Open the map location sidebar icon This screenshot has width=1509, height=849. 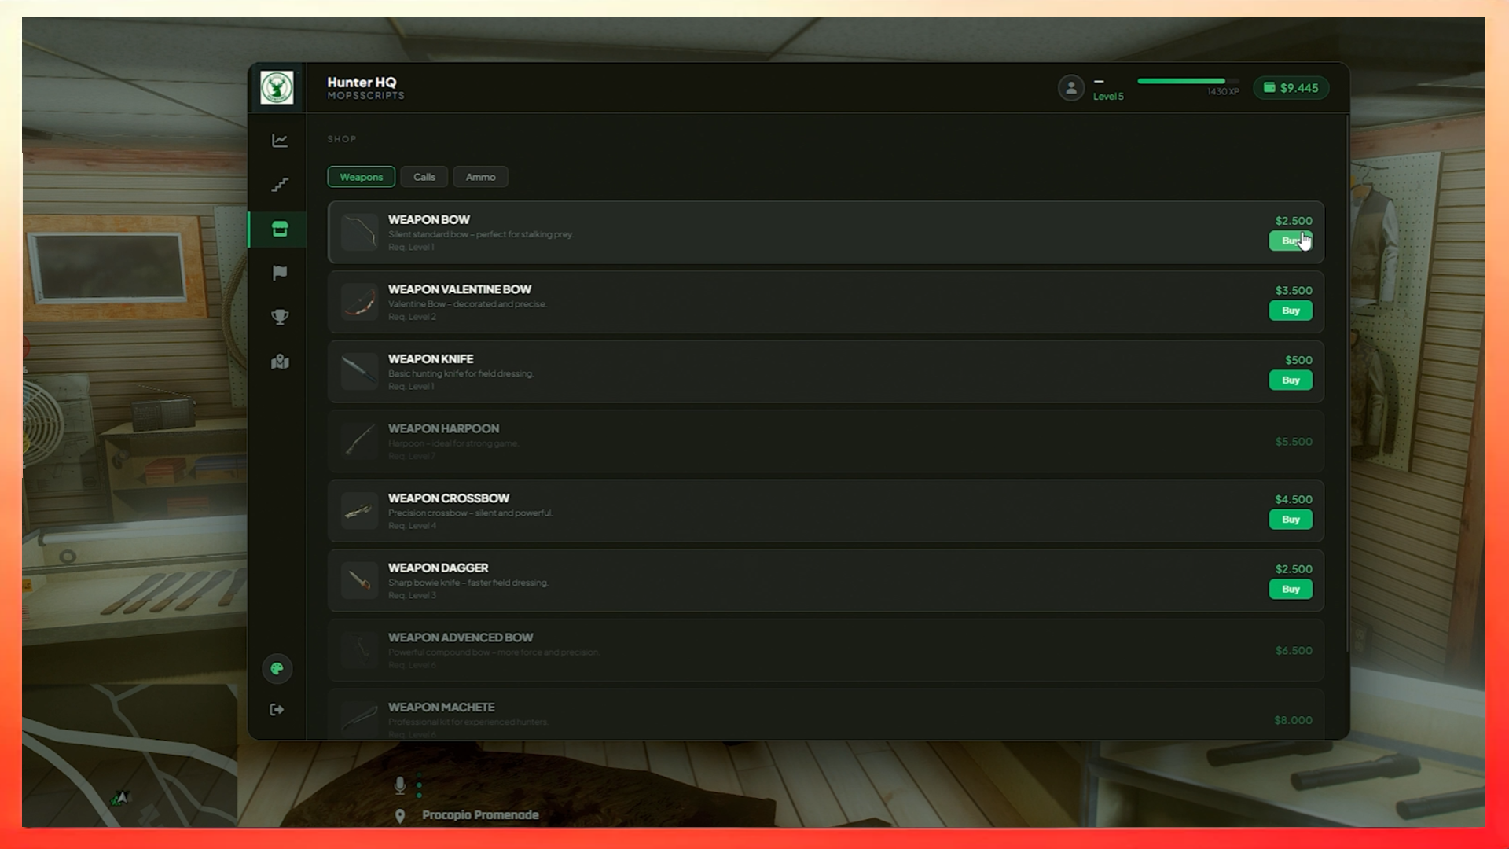pos(280,362)
